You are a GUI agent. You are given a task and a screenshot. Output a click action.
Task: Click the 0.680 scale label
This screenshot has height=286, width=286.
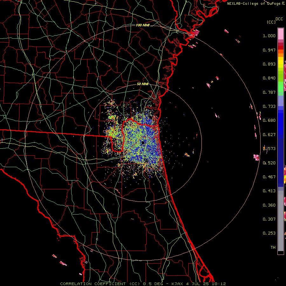pyautogui.click(x=269, y=120)
